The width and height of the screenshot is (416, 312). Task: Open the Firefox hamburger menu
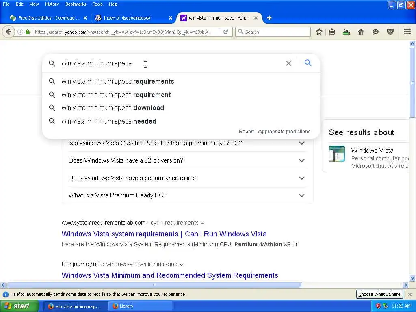pyautogui.click(x=407, y=32)
